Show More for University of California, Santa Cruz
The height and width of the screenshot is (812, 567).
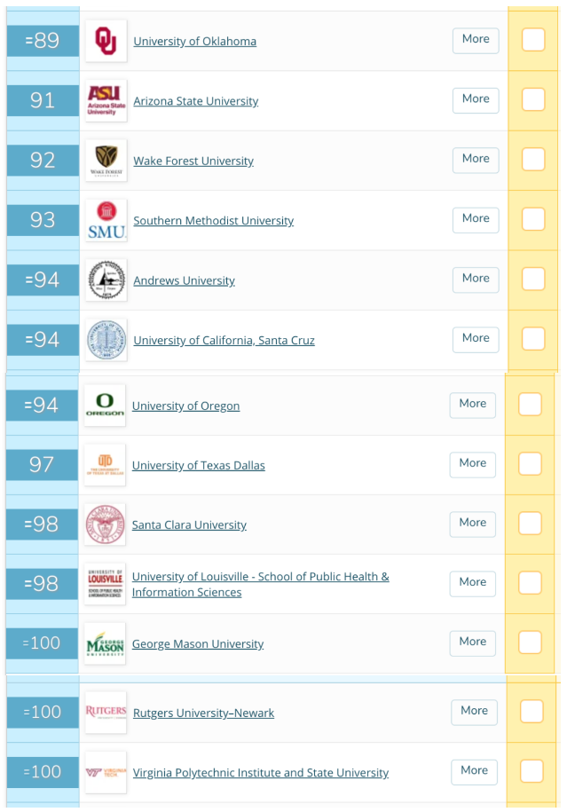click(476, 339)
